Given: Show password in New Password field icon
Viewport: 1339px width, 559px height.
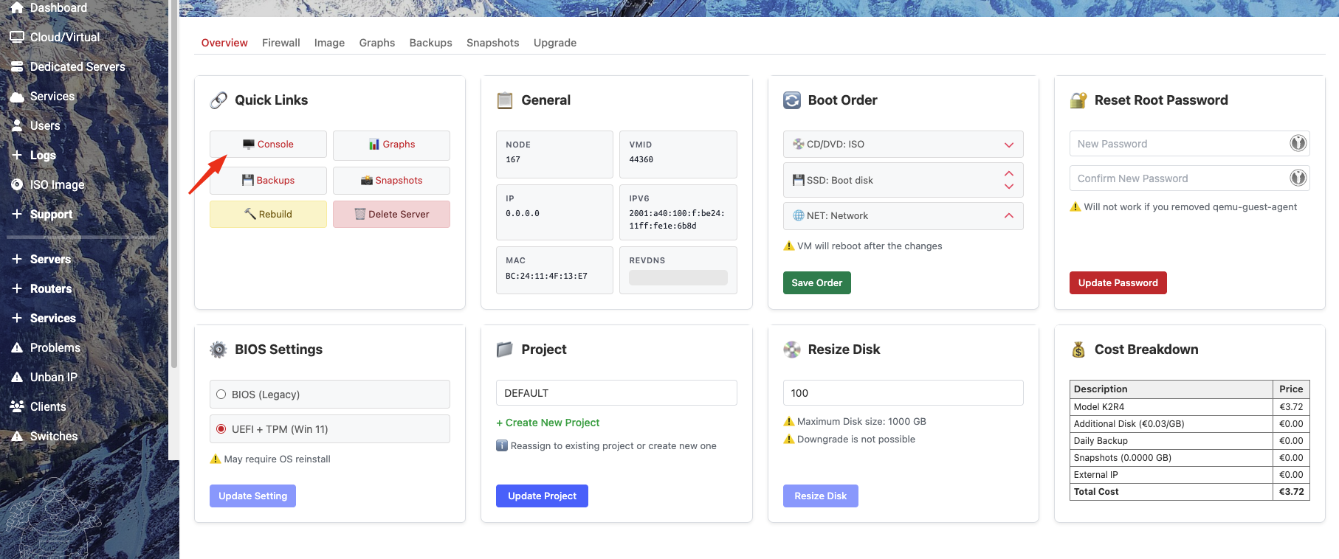Looking at the screenshot, I should [x=1298, y=144].
